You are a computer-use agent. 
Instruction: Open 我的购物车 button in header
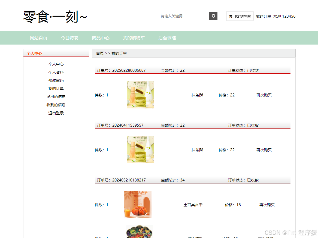click(240, 16)
